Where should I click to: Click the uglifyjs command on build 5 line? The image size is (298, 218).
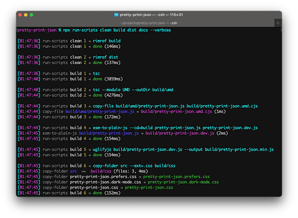click(183, 150)
